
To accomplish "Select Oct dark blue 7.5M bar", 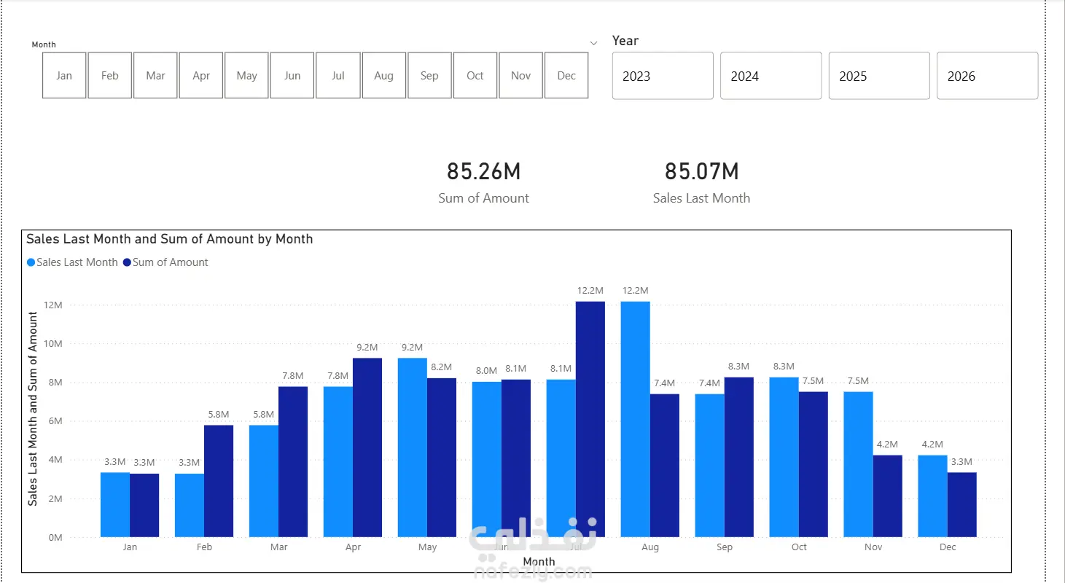I will click(x=814, y=465).
